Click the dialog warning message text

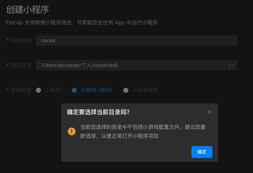143,131
